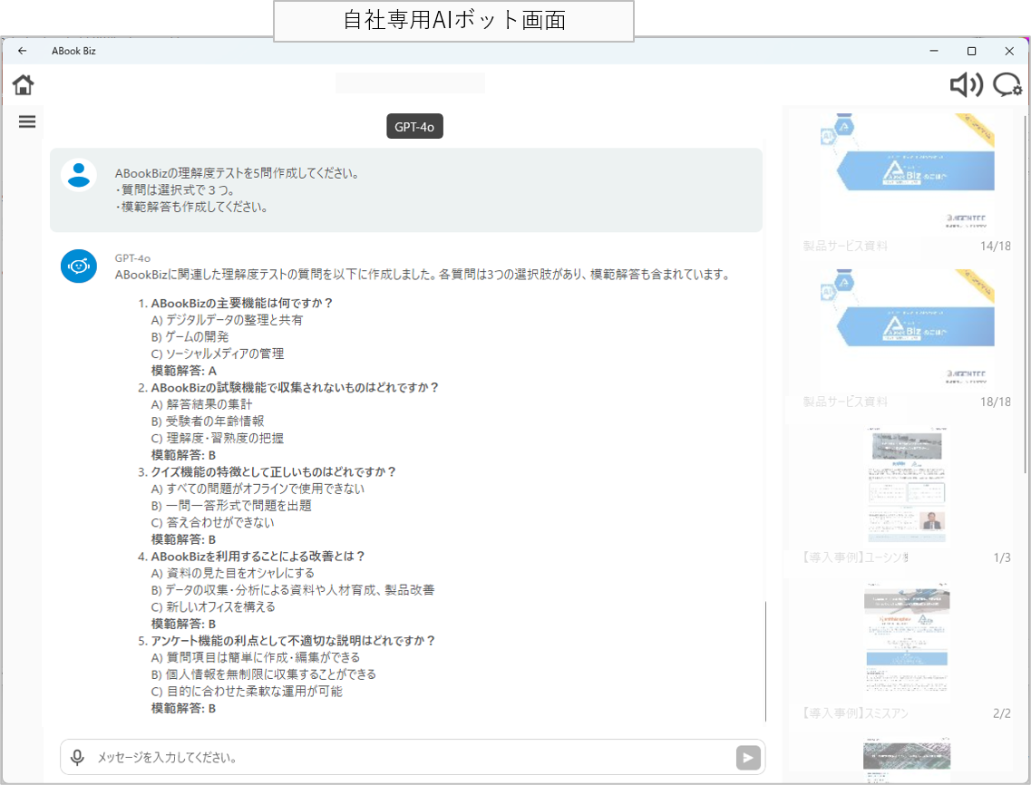Screen dimensions: 1031x785
Task: Click answer option C) 新しいオフィスを構える
Action: coord(213,606)
